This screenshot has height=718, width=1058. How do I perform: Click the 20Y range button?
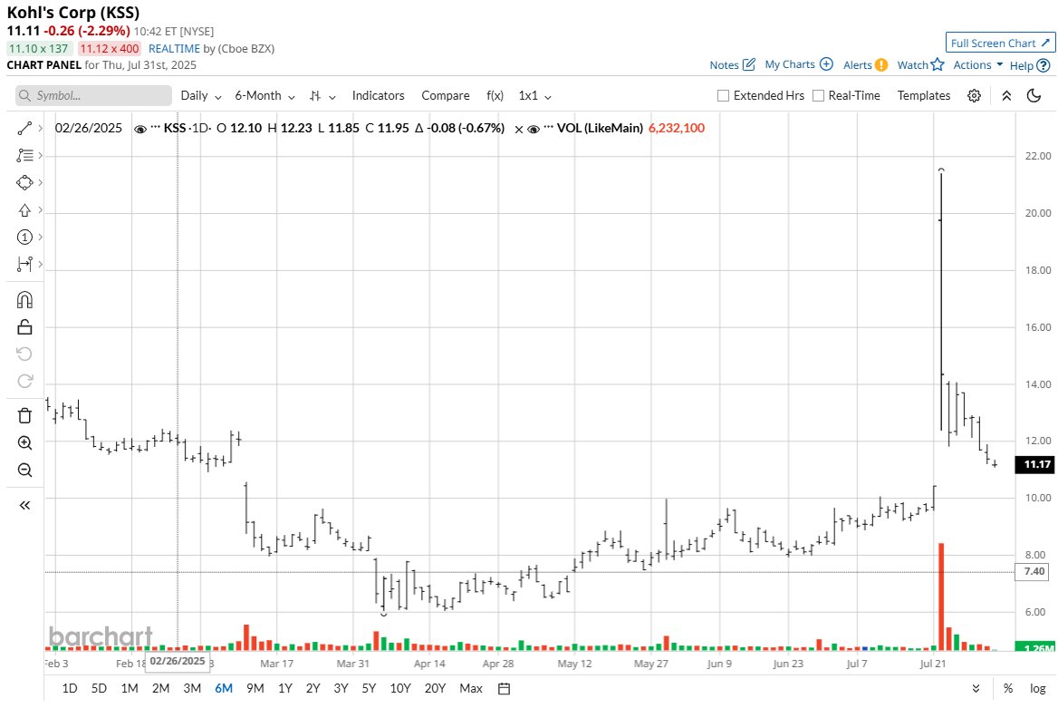click(435, 689)
